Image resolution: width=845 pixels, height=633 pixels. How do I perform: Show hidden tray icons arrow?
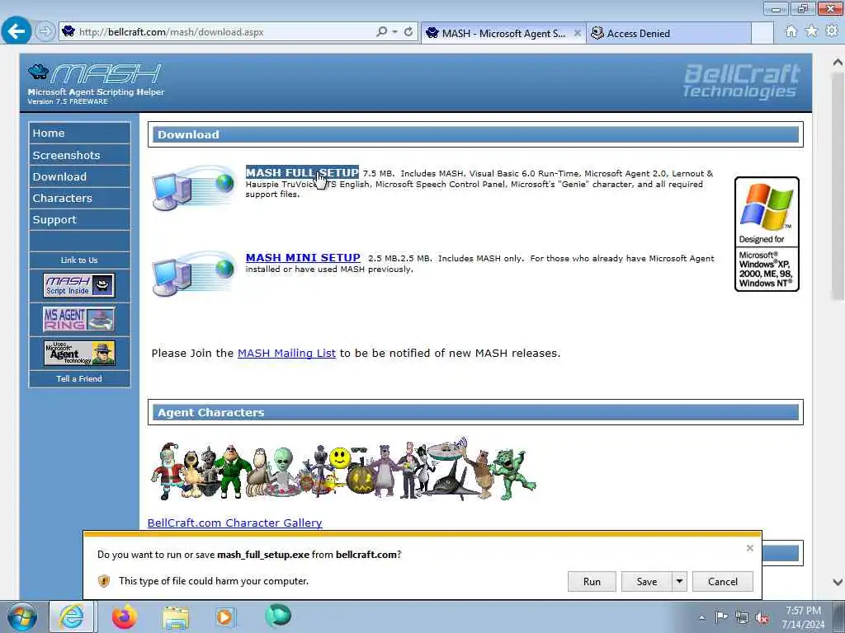(x=701, y=617)
